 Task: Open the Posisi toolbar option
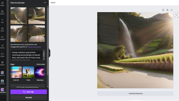(x=53, y=3)
